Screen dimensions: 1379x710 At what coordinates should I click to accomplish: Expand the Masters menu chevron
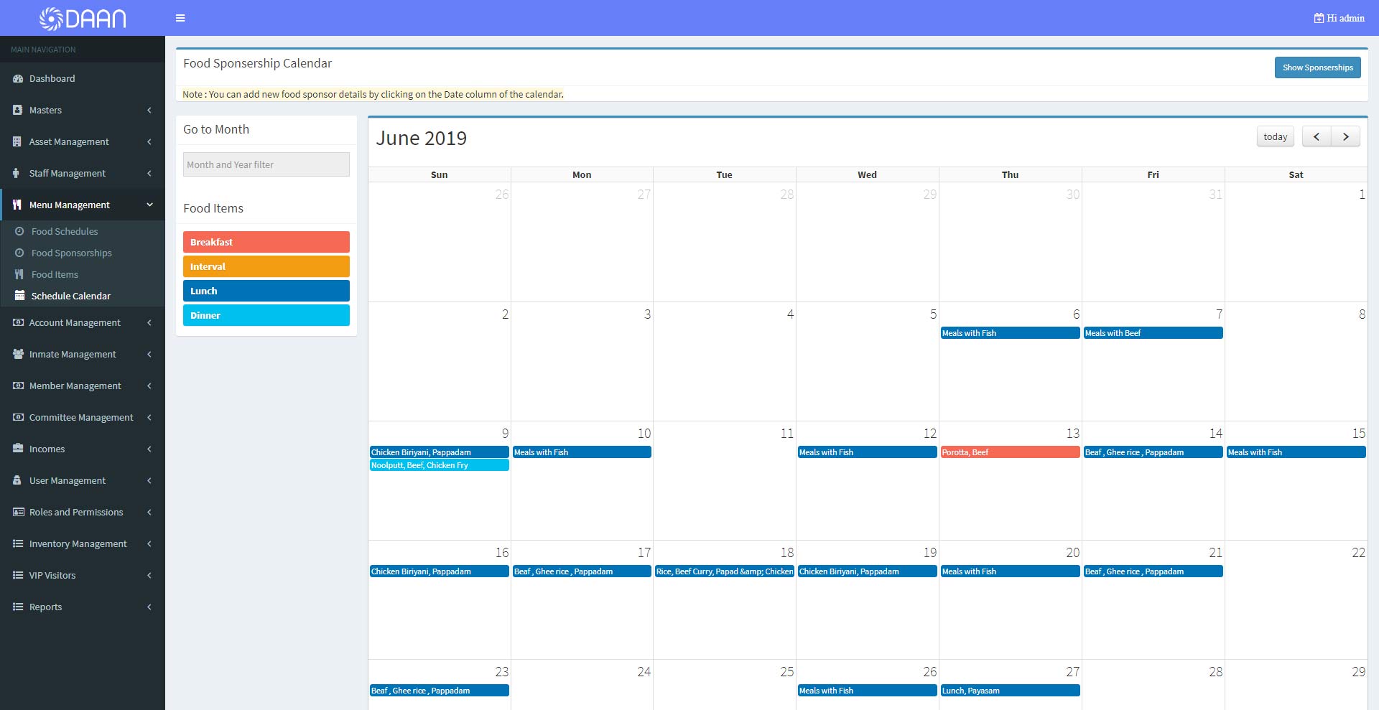149,110
